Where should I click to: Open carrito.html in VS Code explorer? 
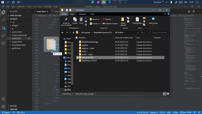17,32
